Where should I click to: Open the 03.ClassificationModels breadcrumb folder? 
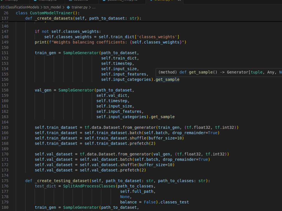[x=20, y=7]
